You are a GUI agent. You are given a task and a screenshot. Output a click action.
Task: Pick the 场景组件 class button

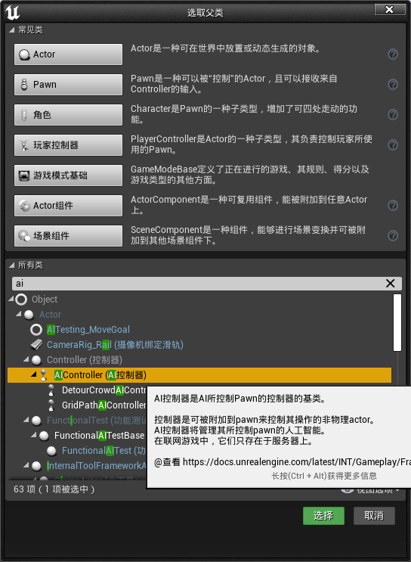[68, 236]
